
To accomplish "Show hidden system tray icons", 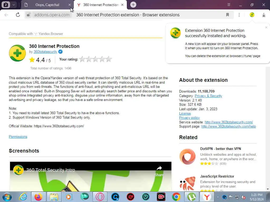I will [x=218, y=197].
